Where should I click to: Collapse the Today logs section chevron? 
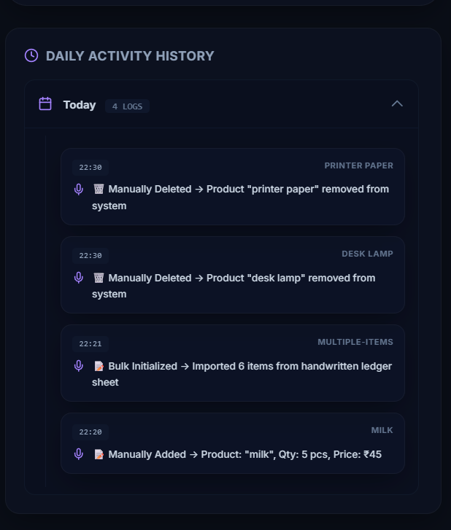[x=397, y=104]
